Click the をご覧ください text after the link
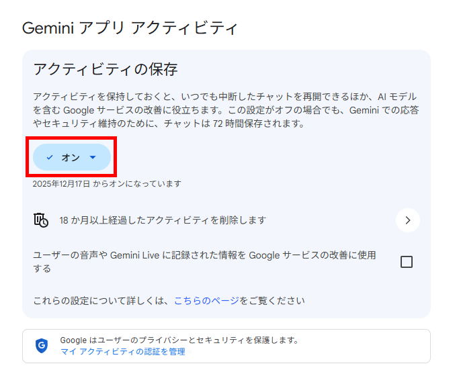 272,300
